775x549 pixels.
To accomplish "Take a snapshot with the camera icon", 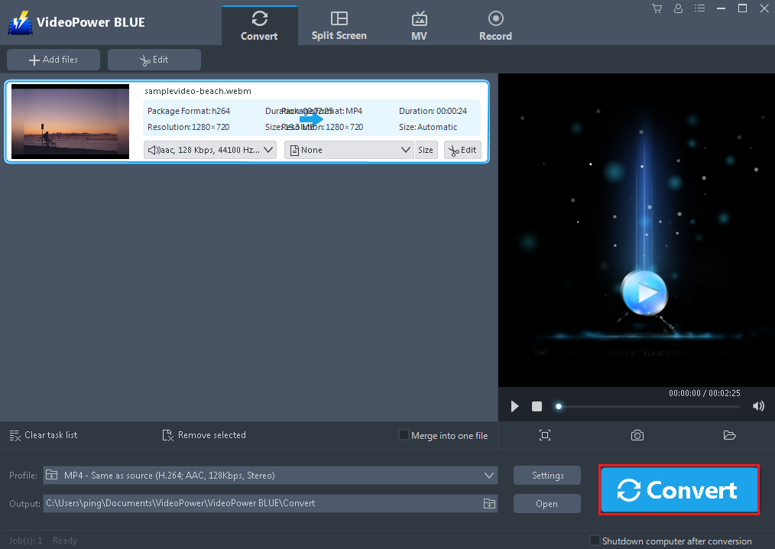I will point(637,434).
